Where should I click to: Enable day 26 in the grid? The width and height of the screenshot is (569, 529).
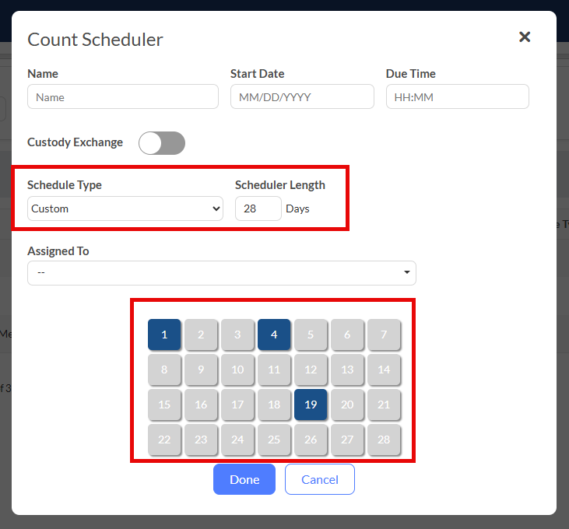pyautogui.click(x=311, y=440)
